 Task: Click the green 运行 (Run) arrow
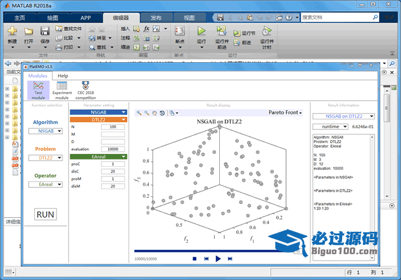click(201, 31)
